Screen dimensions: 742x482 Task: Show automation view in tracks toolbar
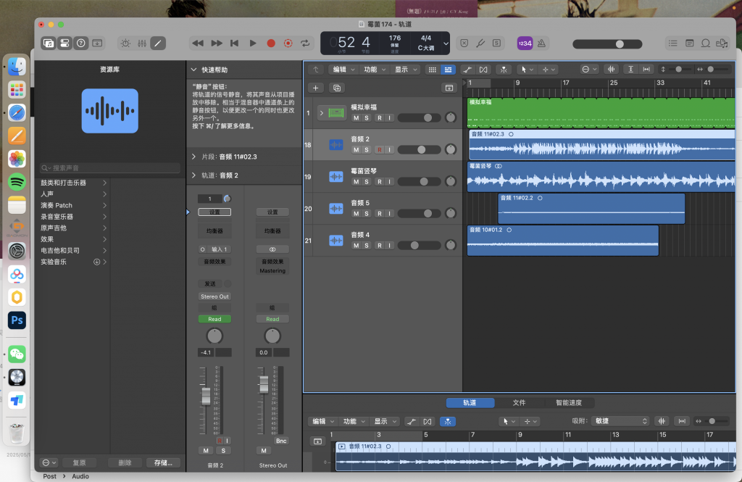467,70
